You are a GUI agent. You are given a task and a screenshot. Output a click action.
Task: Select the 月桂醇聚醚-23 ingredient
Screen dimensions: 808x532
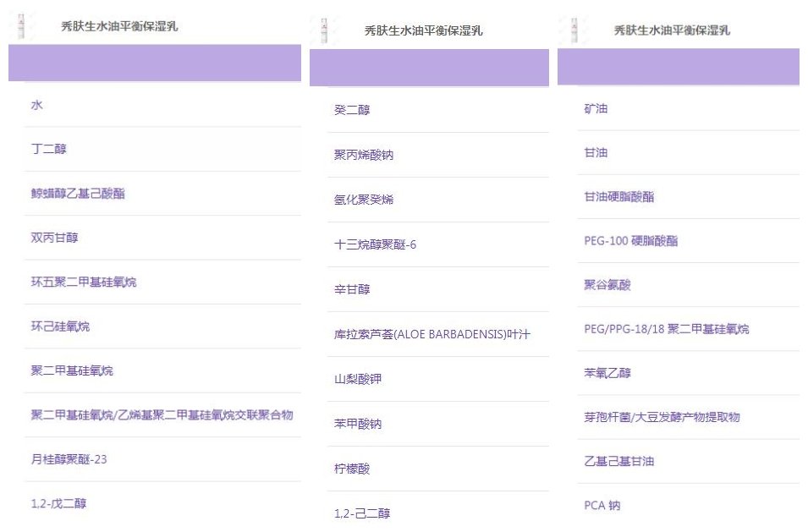[x=69, y=459]
